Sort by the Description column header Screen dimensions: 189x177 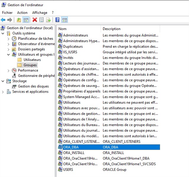click(130, 29)
